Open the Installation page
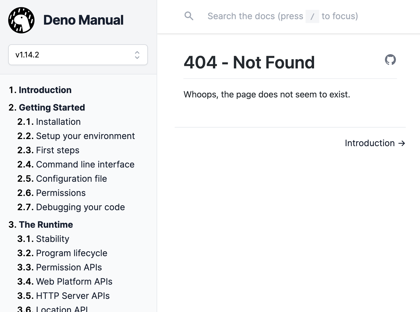 tap(58, 122)
